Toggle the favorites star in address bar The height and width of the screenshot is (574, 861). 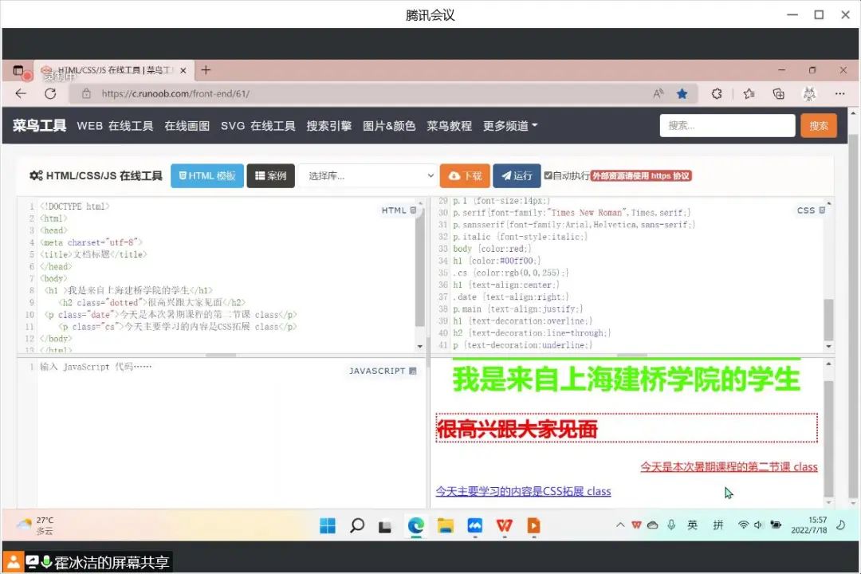(682, 94)
